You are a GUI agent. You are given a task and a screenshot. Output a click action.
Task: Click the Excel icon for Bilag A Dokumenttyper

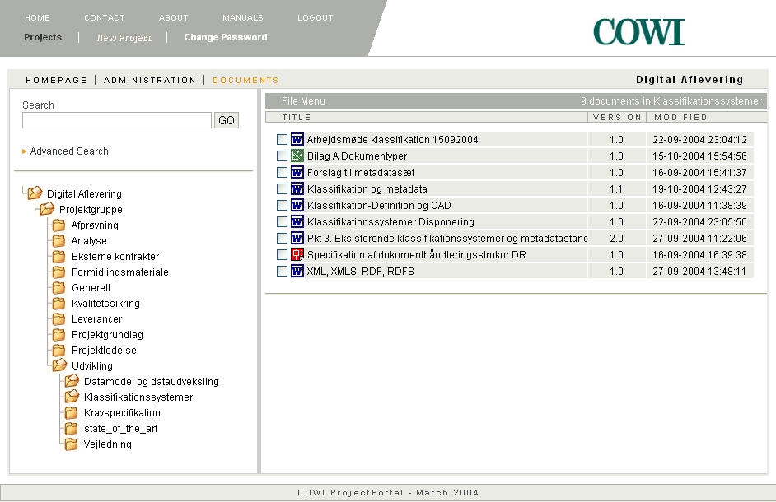tap(297, 156)
